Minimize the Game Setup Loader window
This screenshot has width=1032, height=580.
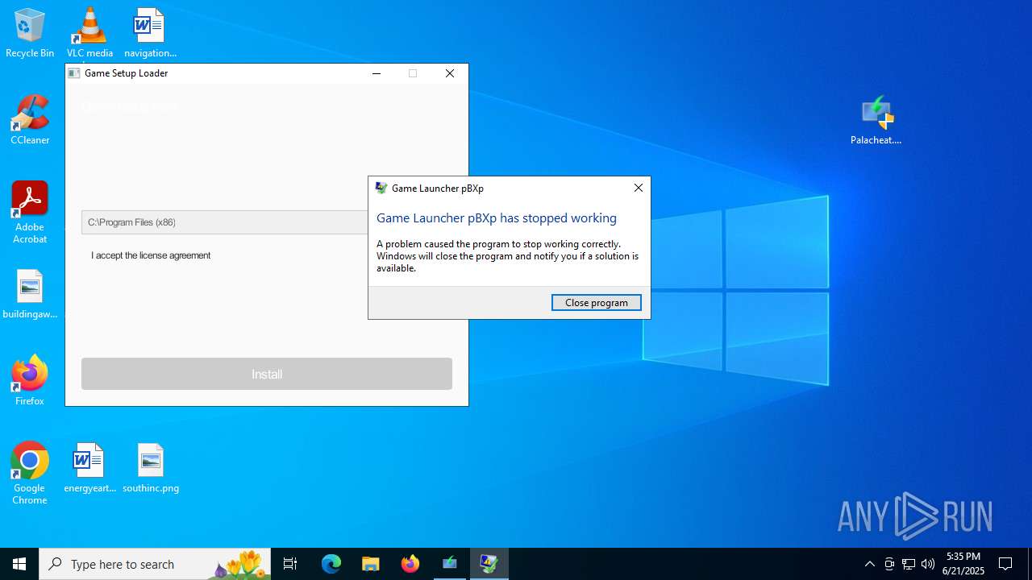pyautogui.click(x=376, y=73)
